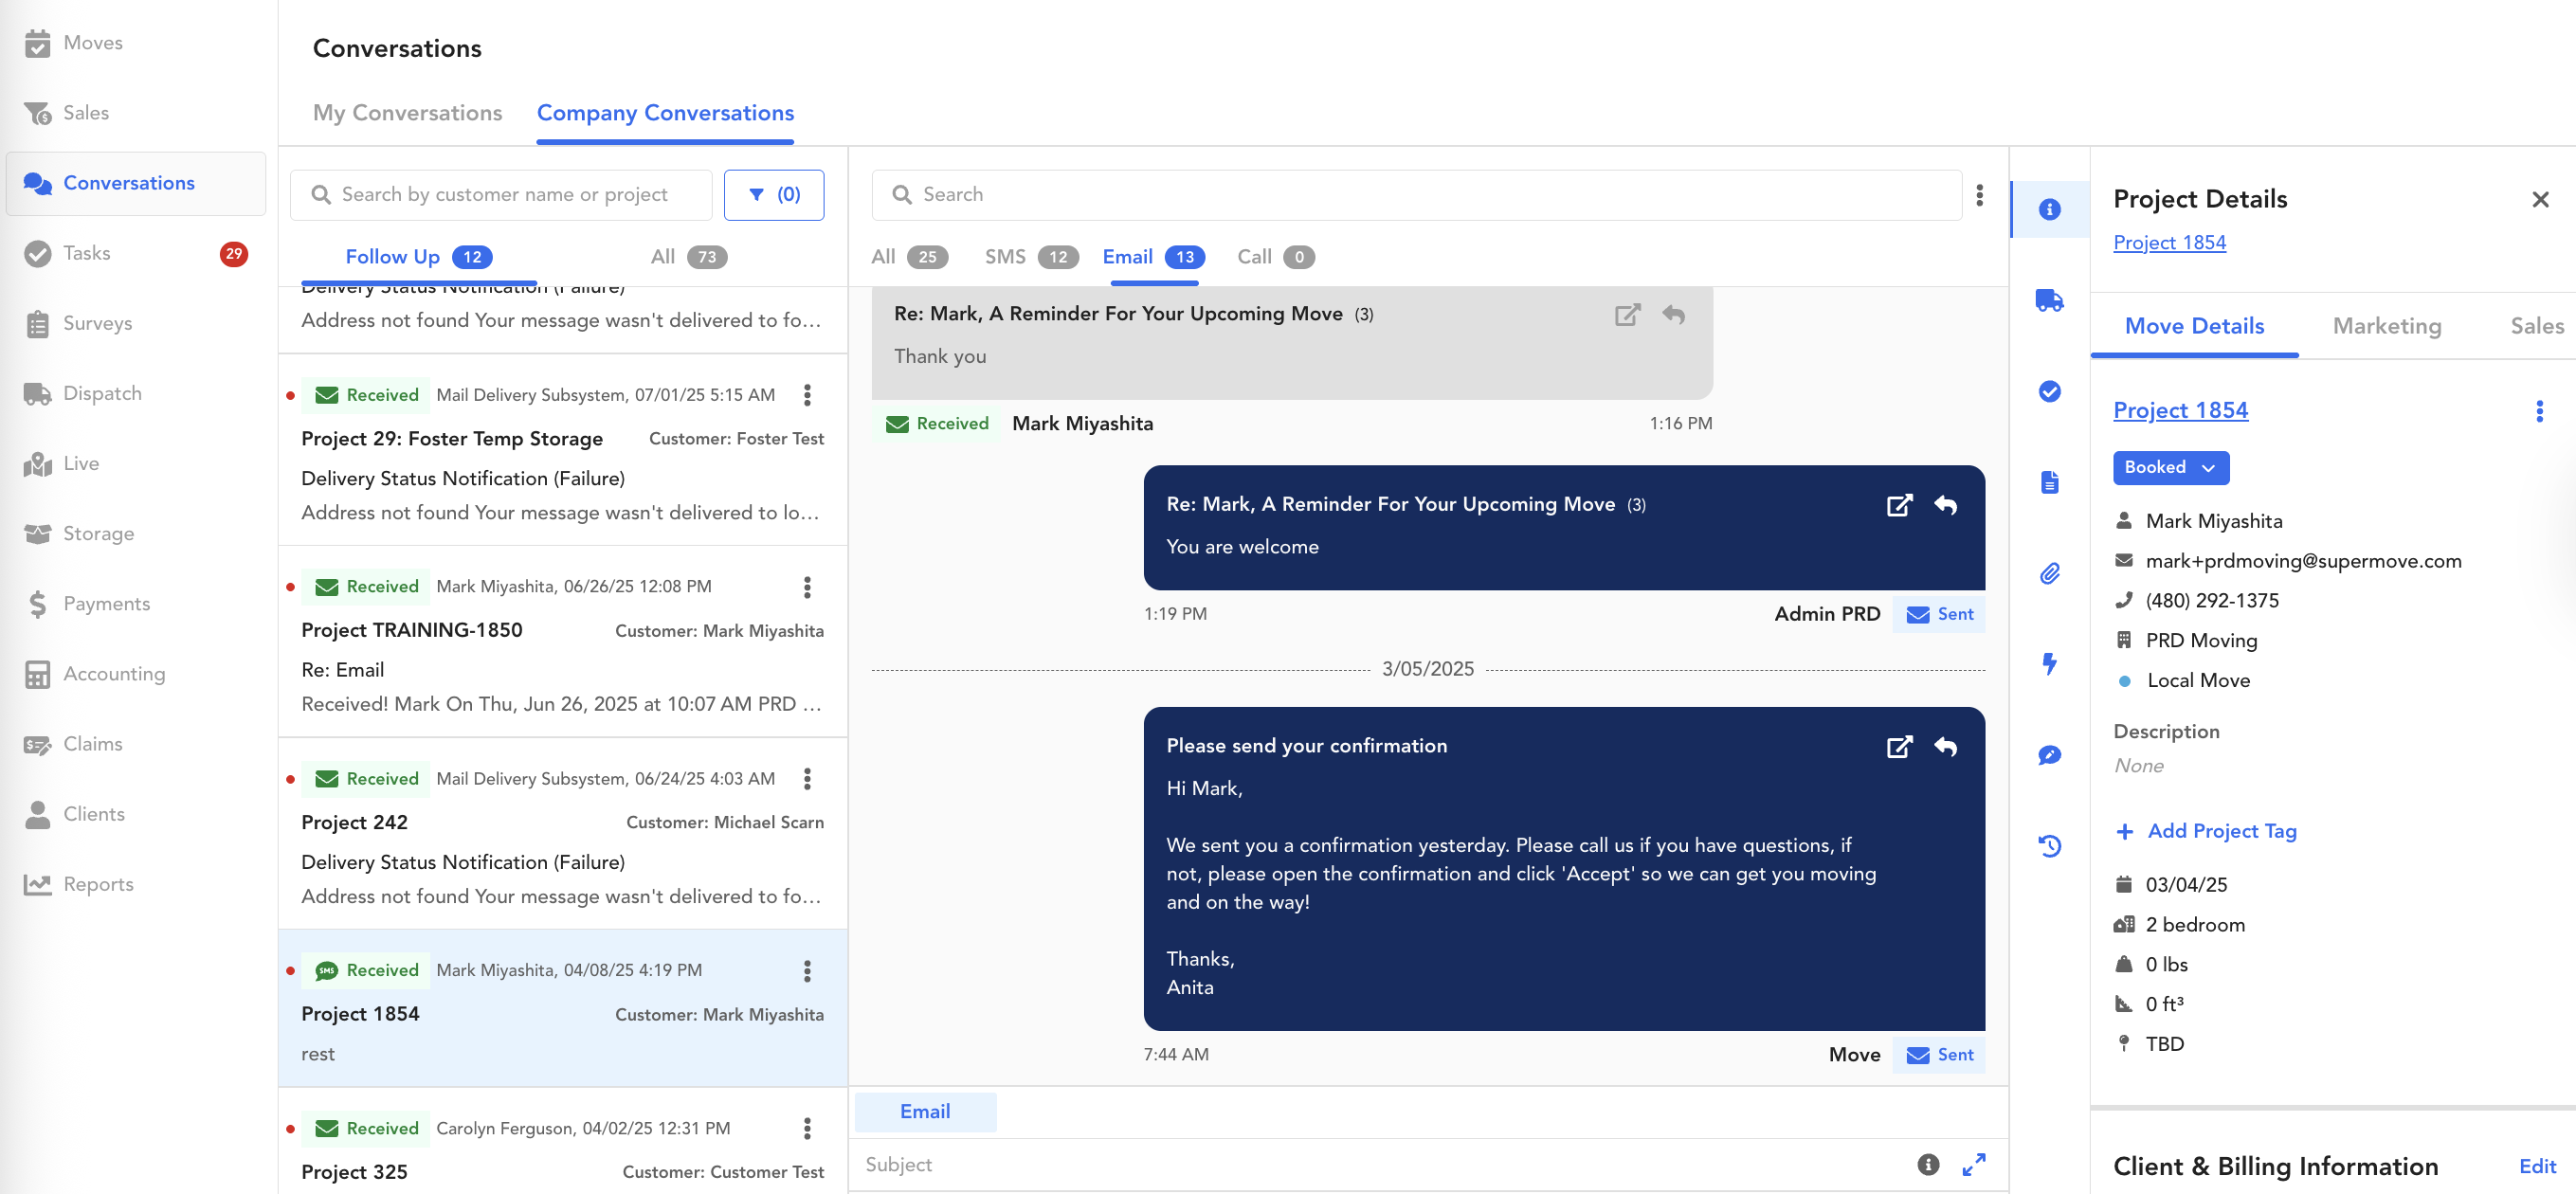Select the info icon in project panel rail
This screenshot has height=1194, width=2576.
2049,209
